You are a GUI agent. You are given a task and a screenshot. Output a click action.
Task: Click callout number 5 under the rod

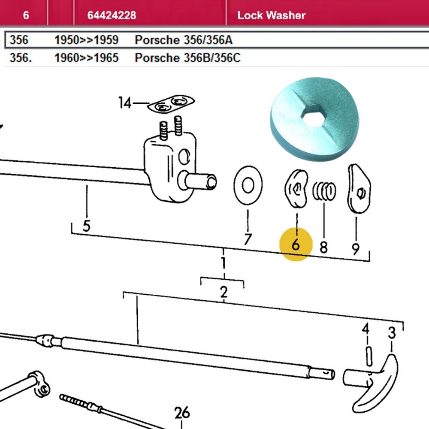(x=87, y=225)
